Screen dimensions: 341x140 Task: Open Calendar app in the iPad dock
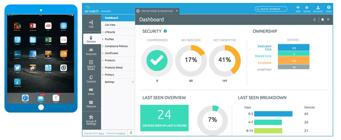(x=56, y=98)
